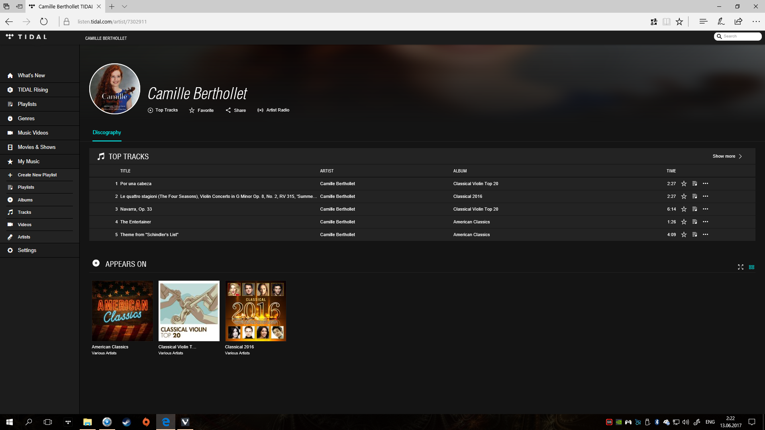Screen dimensions: 765x430
Task: Add The Entertainer to playlist icon
Action: point(694,222)
